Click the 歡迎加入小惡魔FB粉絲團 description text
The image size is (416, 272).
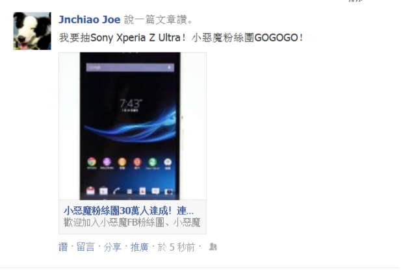click(132, 222)
